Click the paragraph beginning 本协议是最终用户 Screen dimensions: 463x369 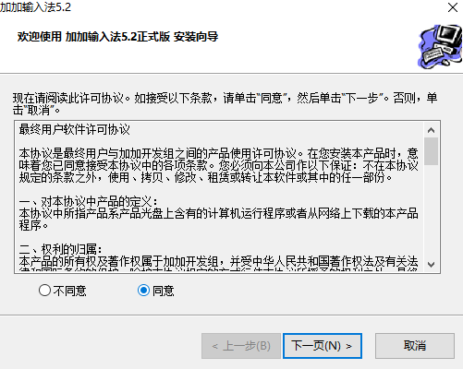(x=219, y=165)
